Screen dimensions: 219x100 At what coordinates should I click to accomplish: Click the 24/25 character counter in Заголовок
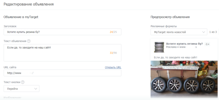(113, 32)
